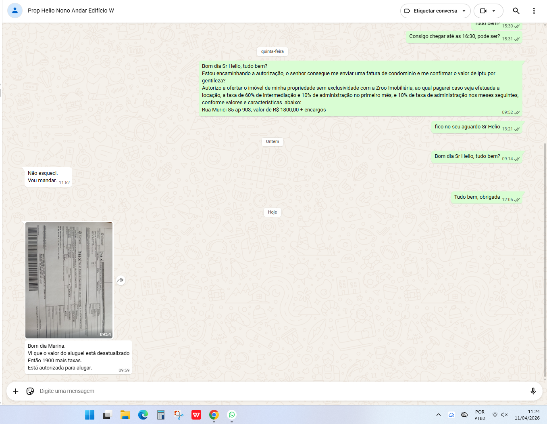The height and width of the screenshot is (424, 547).
Task: Click the plus icon to attach files
Action: click(x=16, y=391)
